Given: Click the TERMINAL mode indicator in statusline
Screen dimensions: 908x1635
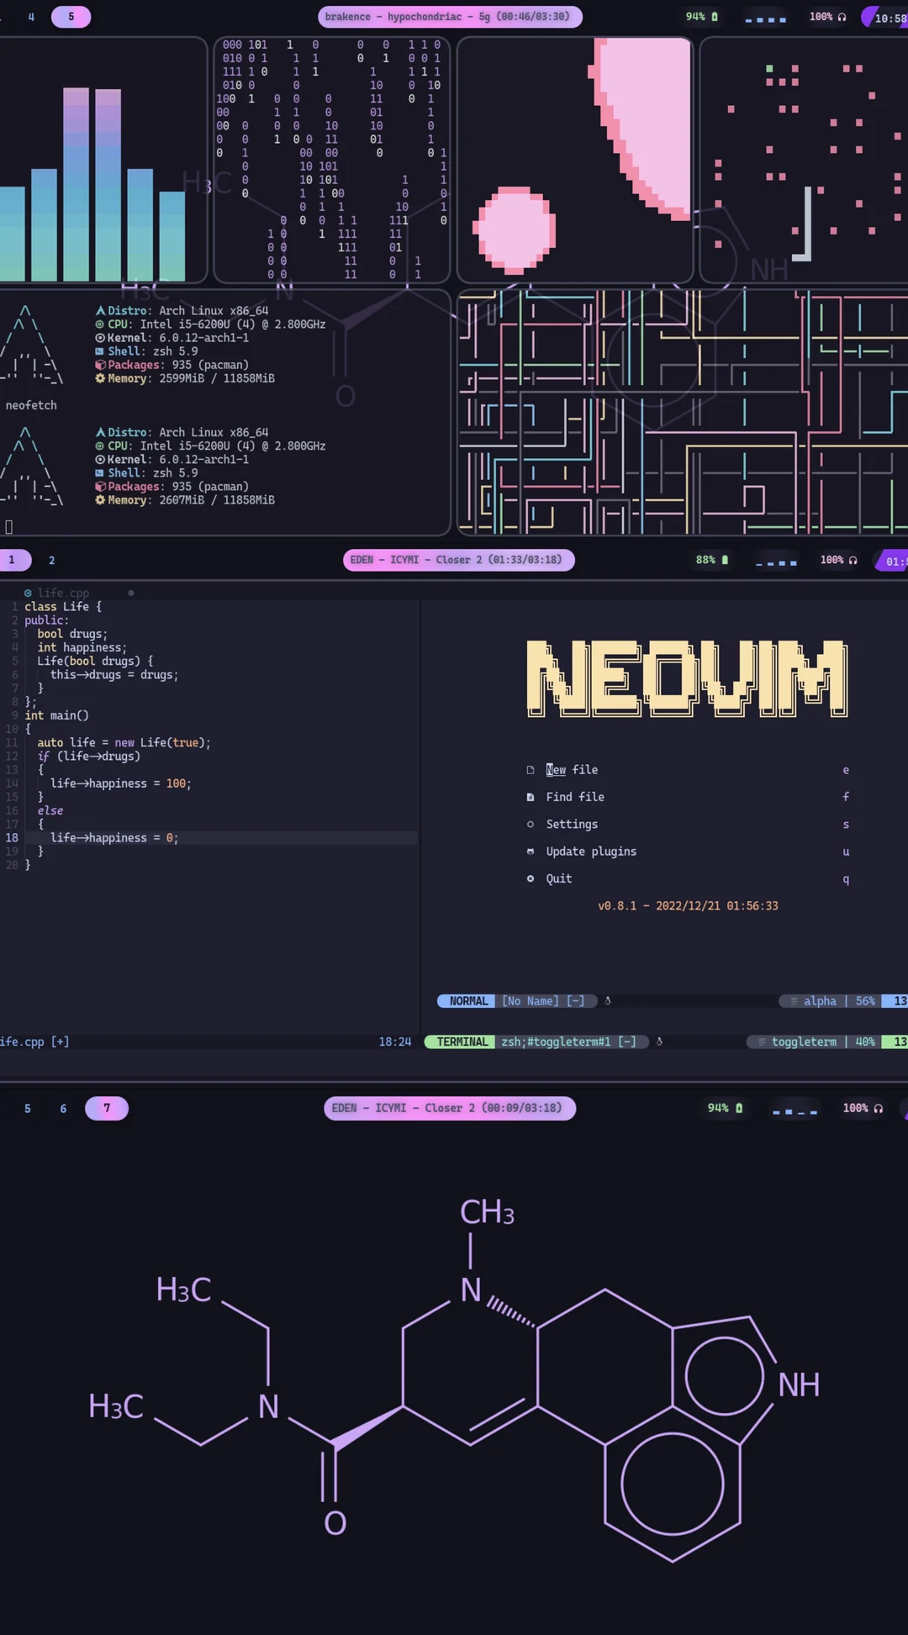Looking at the screenshot, I should coord(462,1042).
